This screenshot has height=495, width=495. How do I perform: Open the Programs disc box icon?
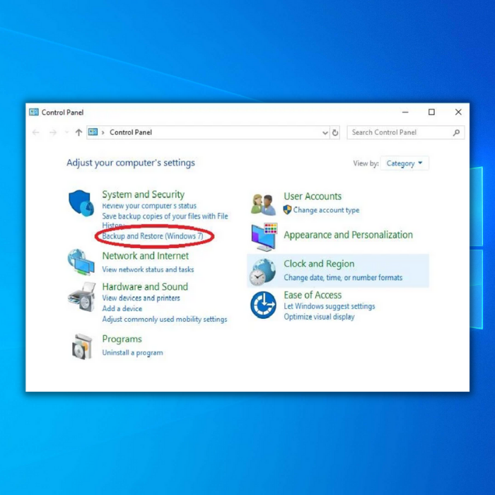(x=82, y=346)
